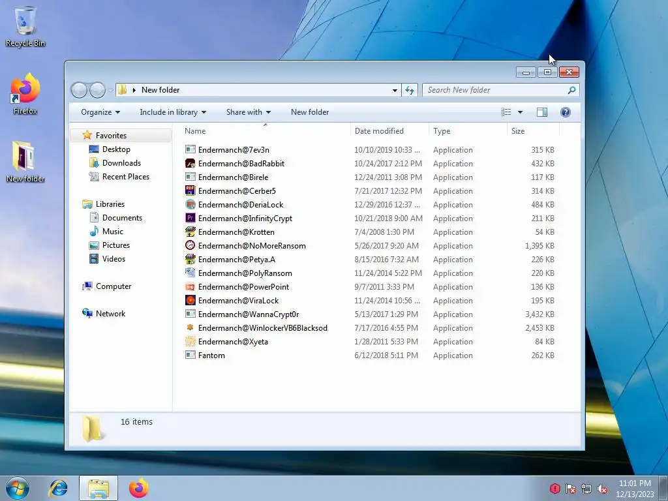Click the Endermanch@Xyeta file icon
This screenshot has height=501, width=668.
(190, 342)
